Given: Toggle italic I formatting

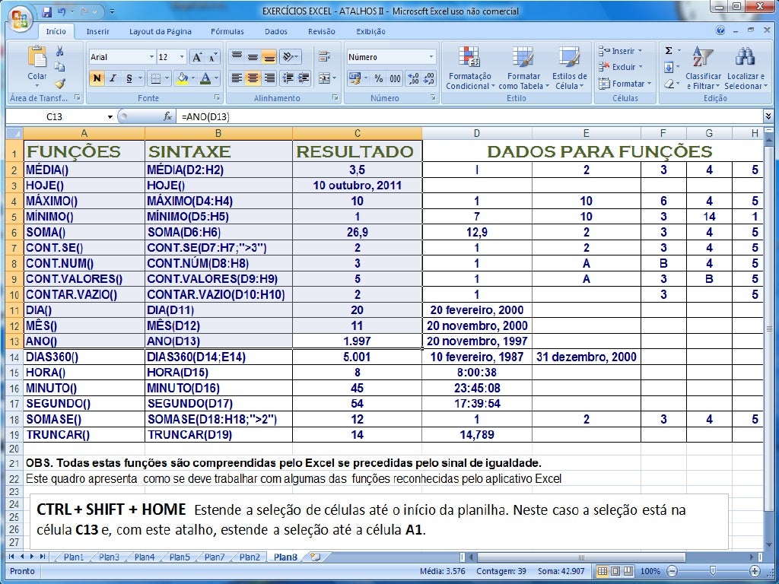Looking at the screenshot, I should pos(113,78).
